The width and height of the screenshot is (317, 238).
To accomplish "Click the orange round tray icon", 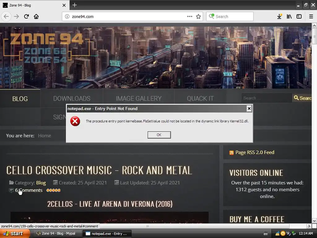I will coord(283,234).
